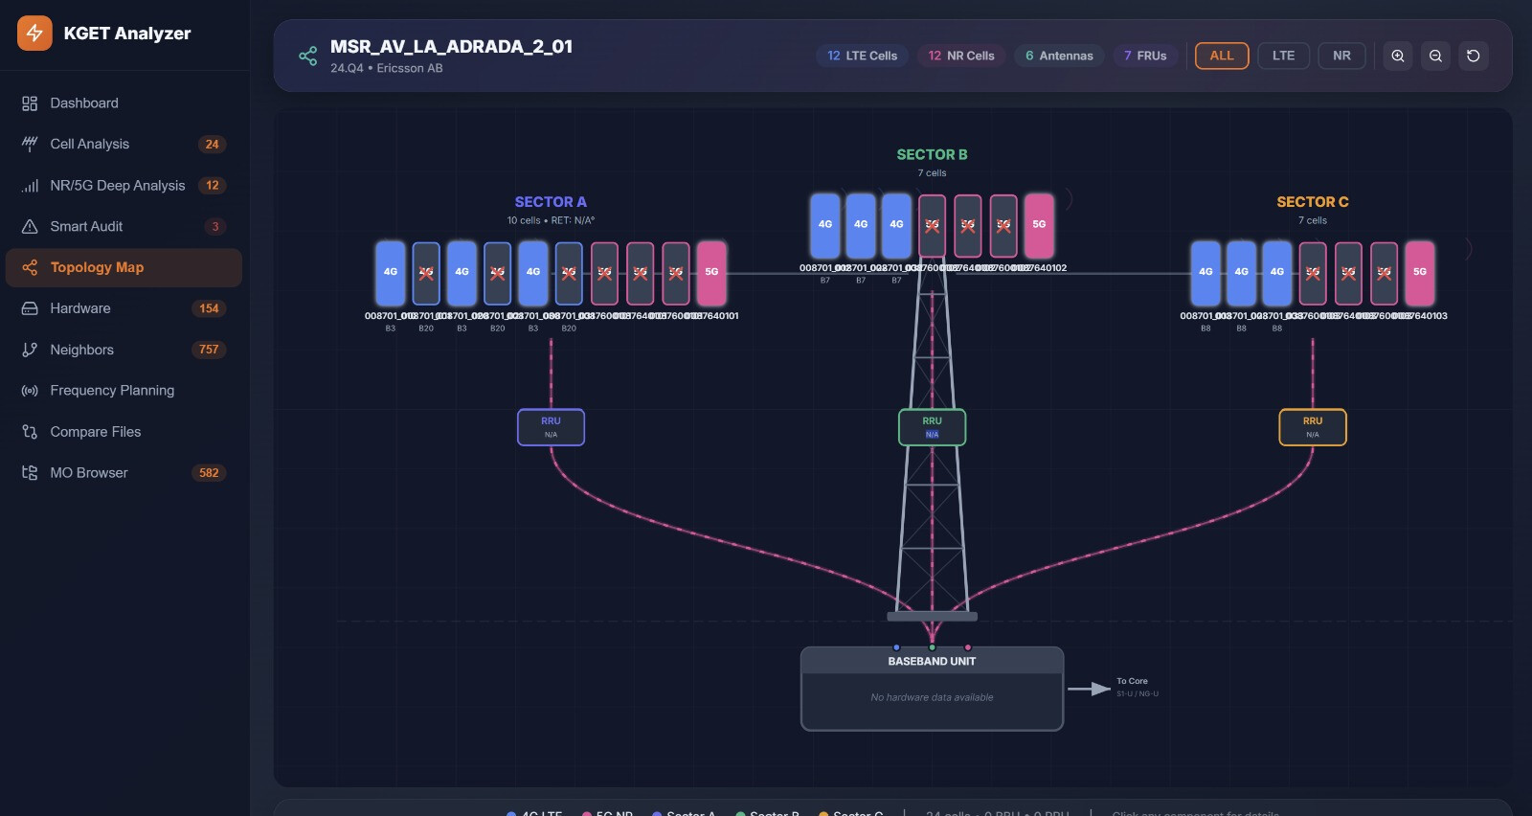
Task: Click the 12 LTE Cells badge
Action: (862, 56)
